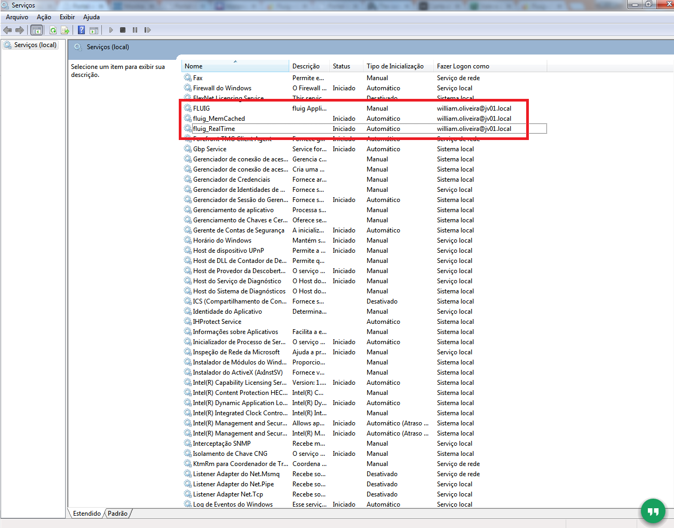
Task: Click gear icon of Isolamento de Chave CNG
Action: pos(188,453)
